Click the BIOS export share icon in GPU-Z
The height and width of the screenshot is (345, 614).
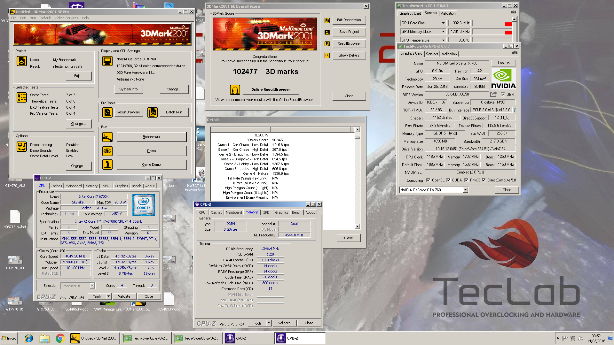[494, 94]
